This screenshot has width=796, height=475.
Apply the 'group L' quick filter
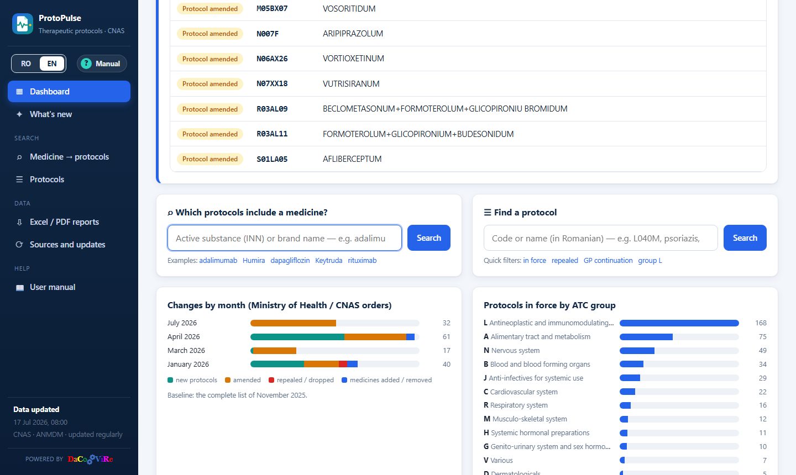point(650,261)
